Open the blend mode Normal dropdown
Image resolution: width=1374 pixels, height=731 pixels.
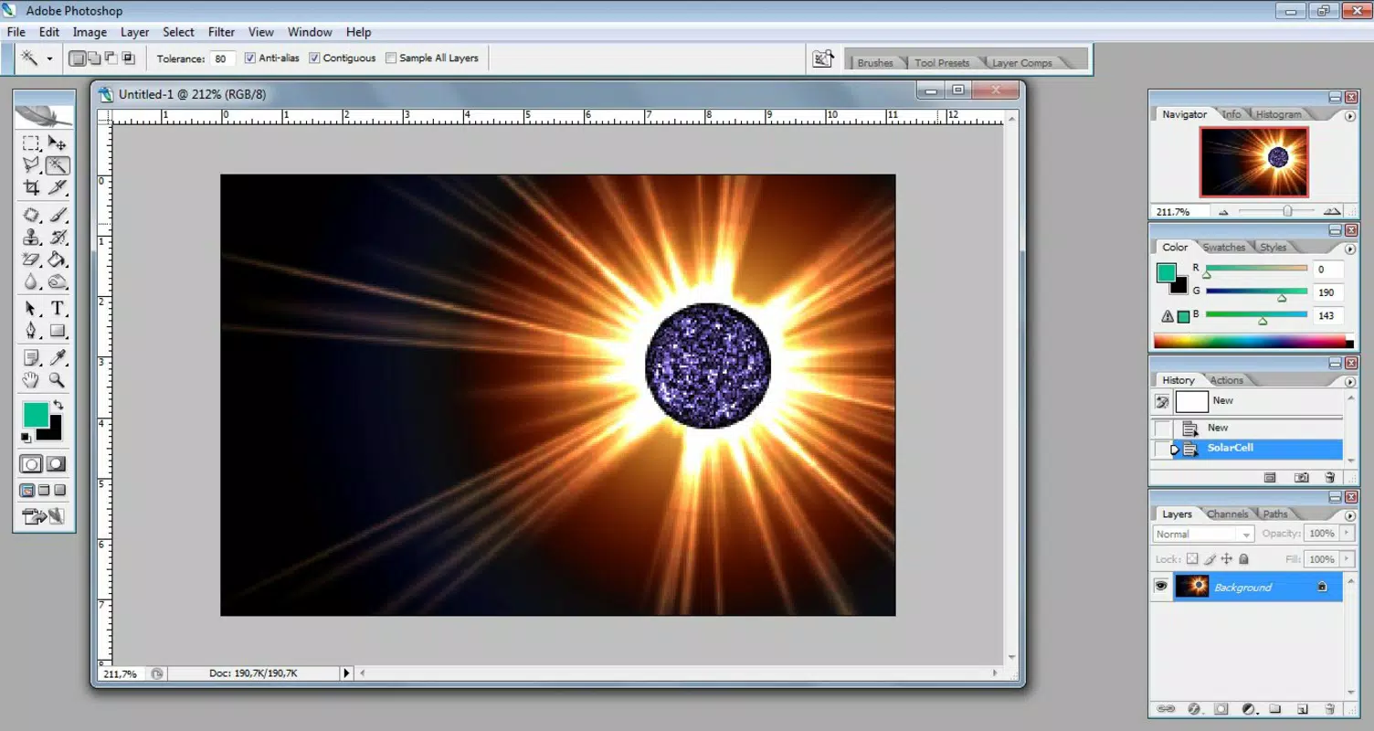1203,535
